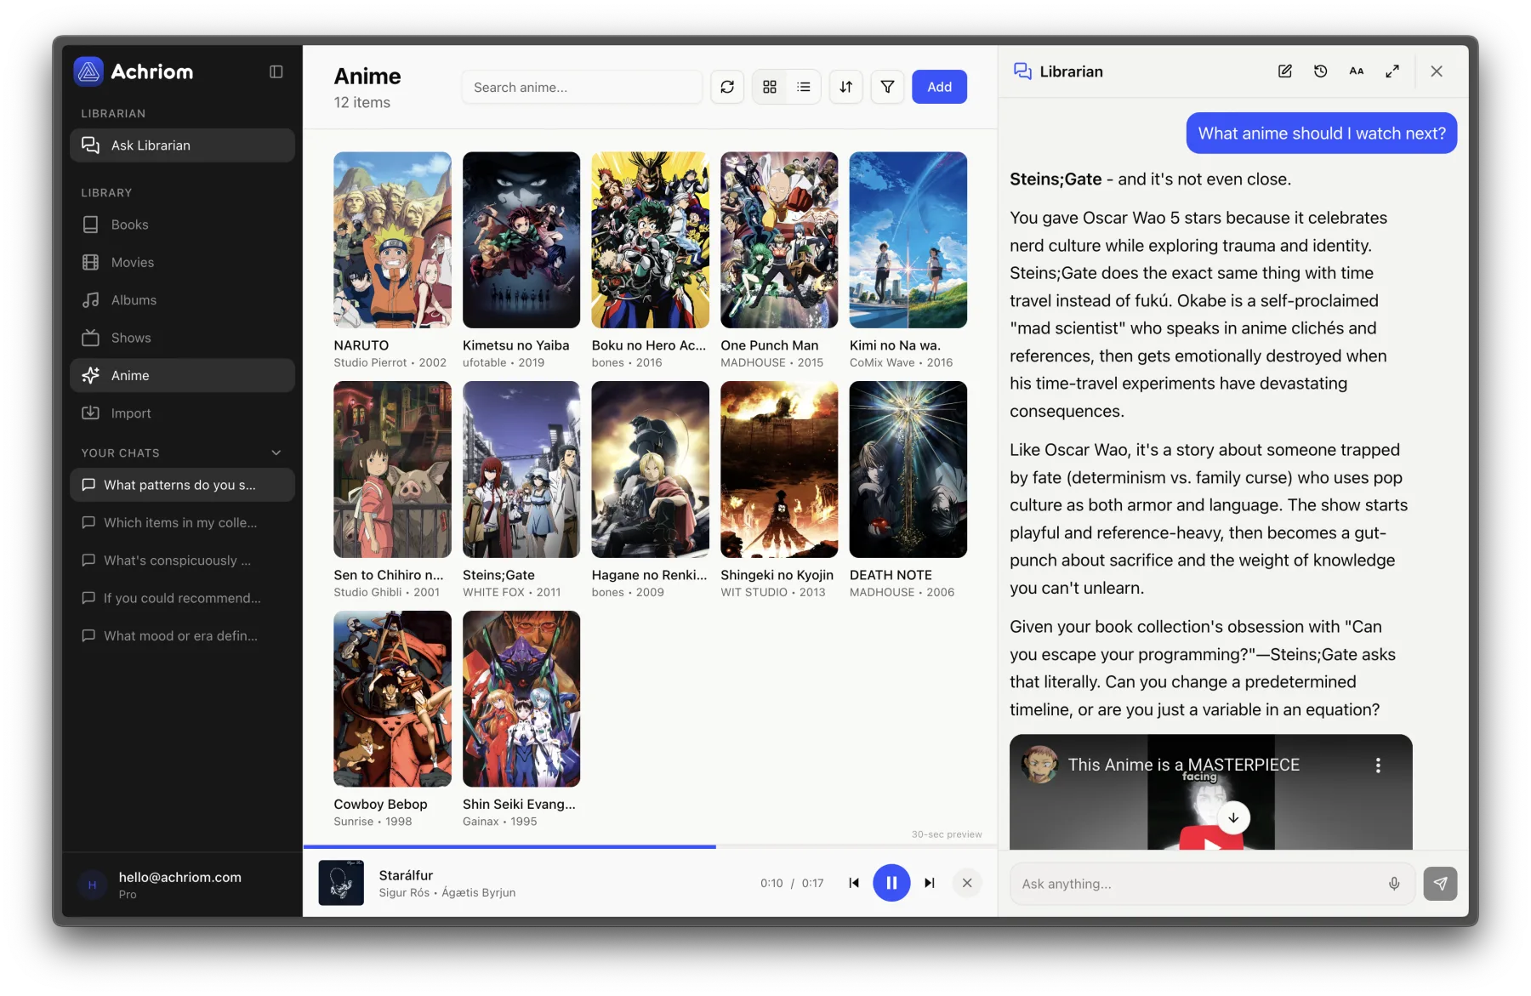Open the Kimetsu no Yaiba cover
1531x996 pixels.
coord(521,240)
